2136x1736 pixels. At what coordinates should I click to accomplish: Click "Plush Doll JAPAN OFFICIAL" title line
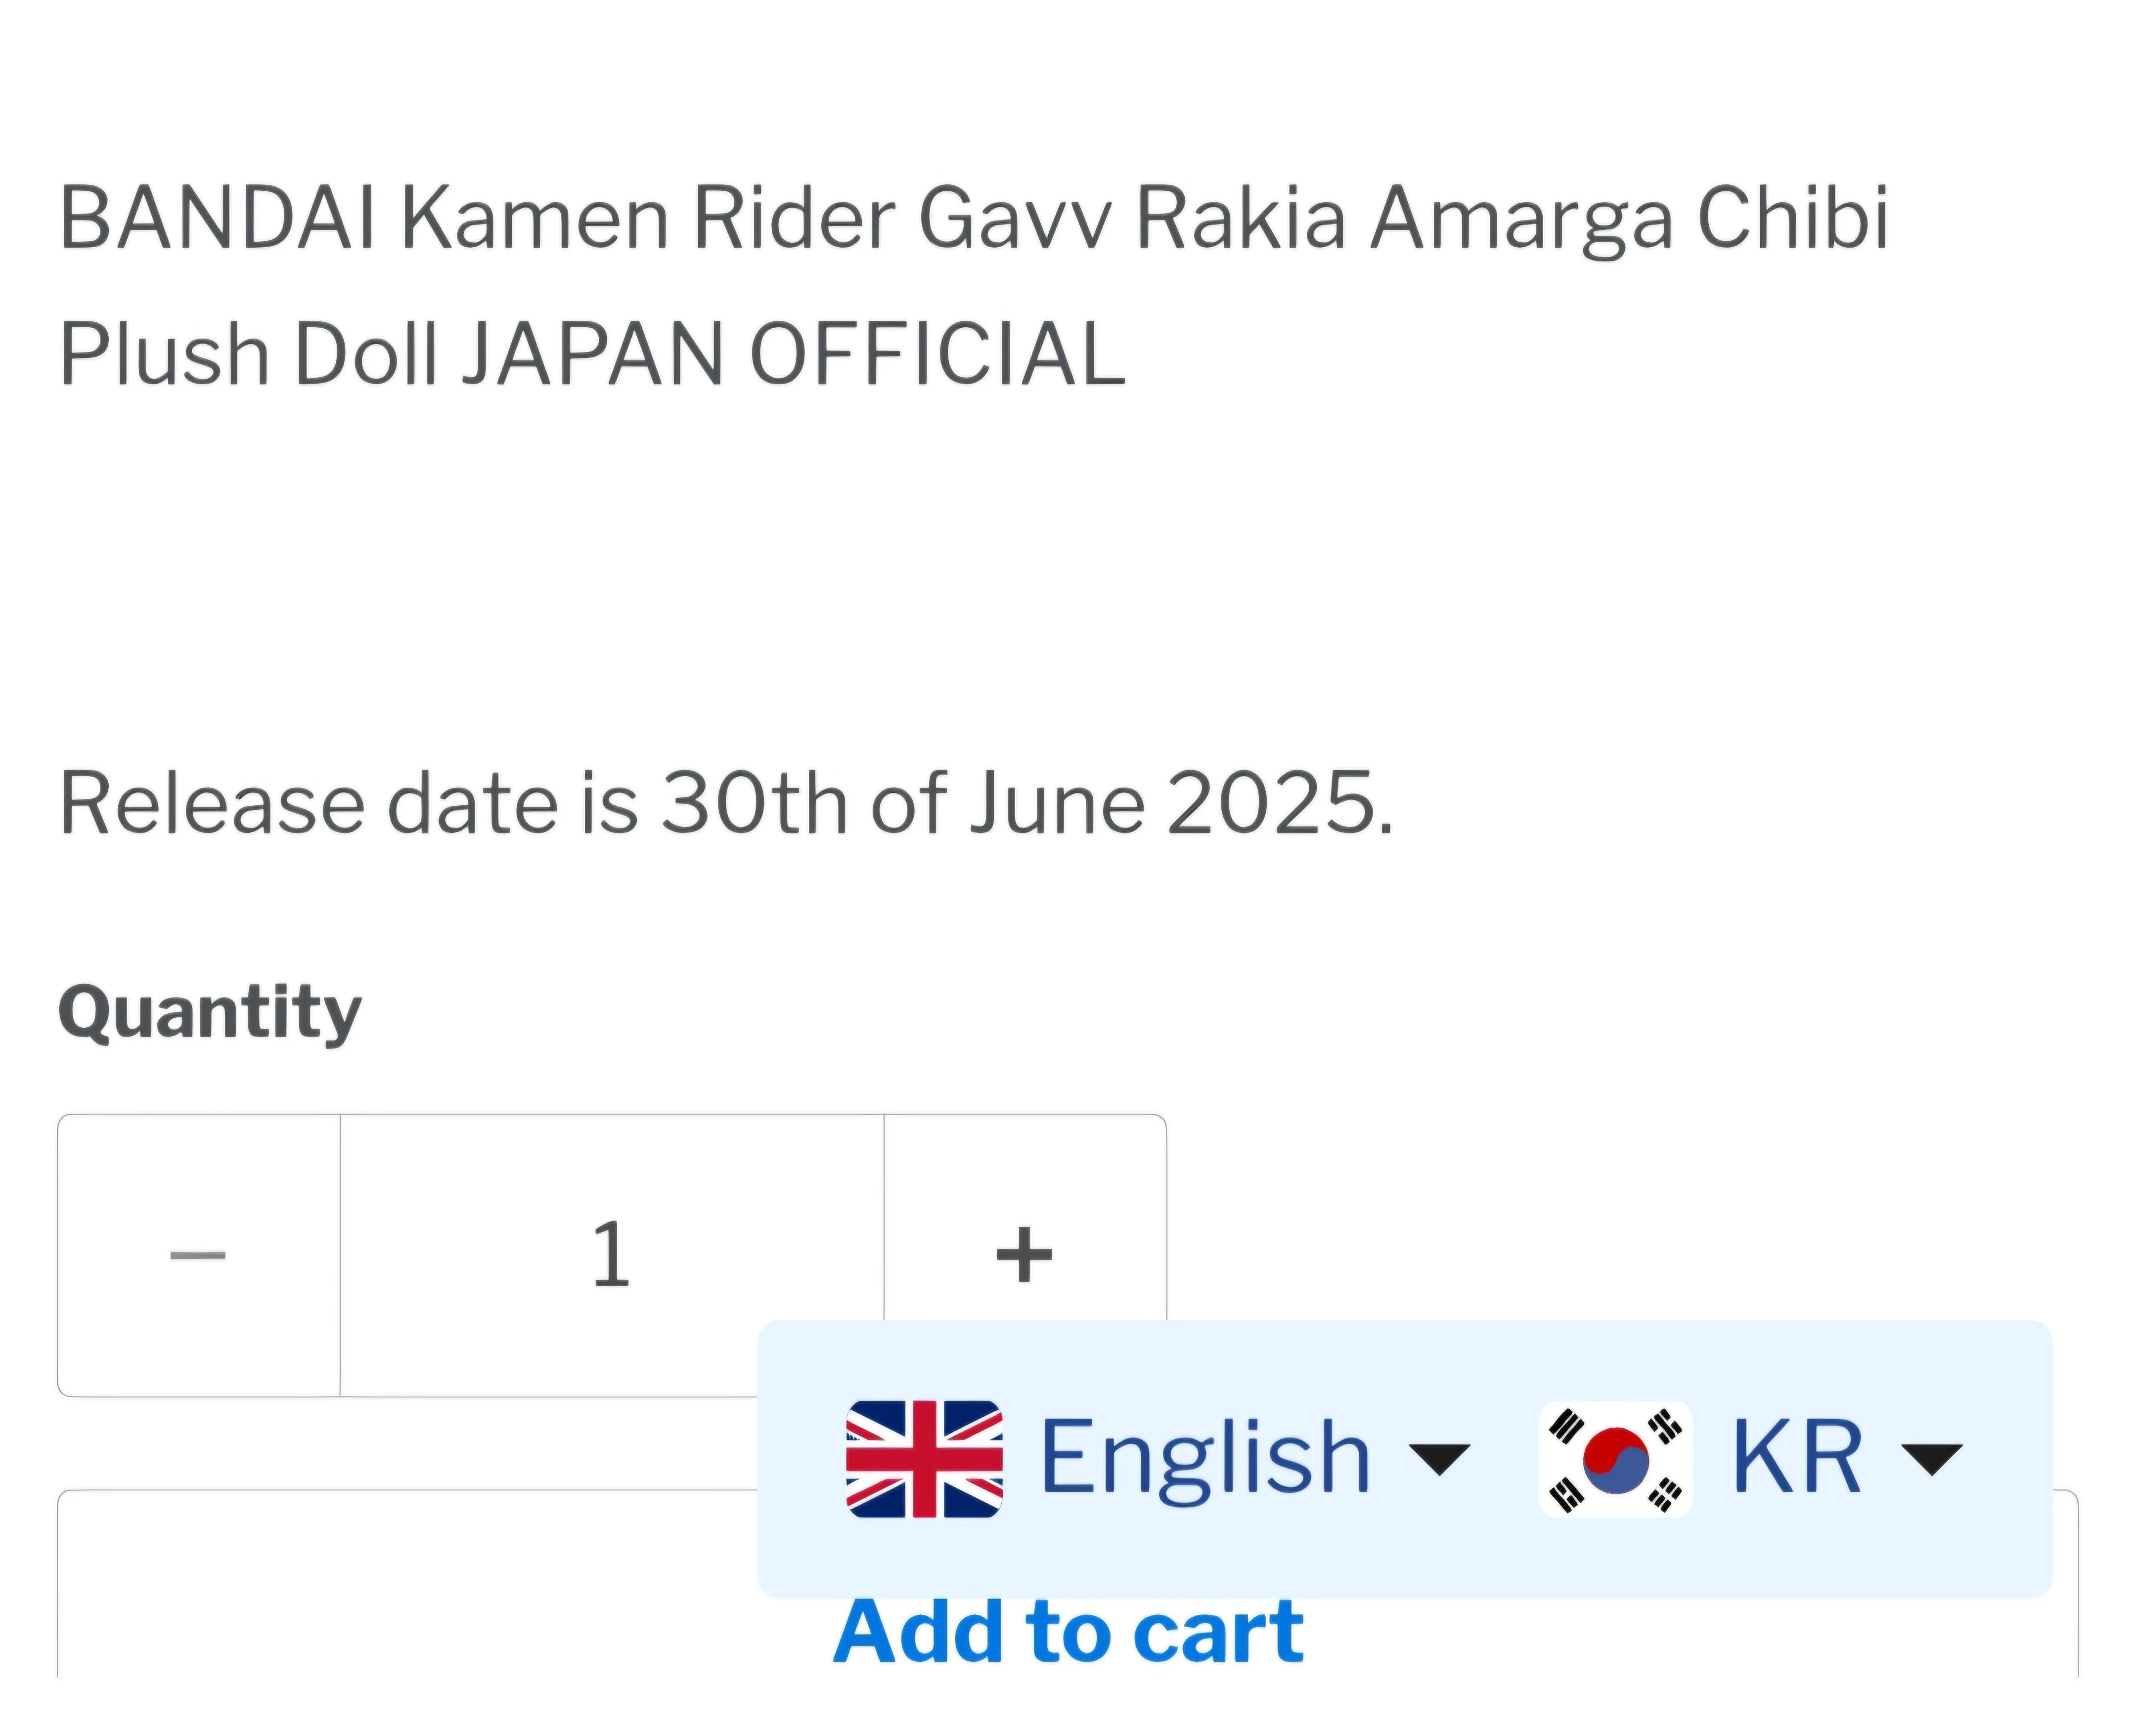pyautogui.click(x=592, y=354)
